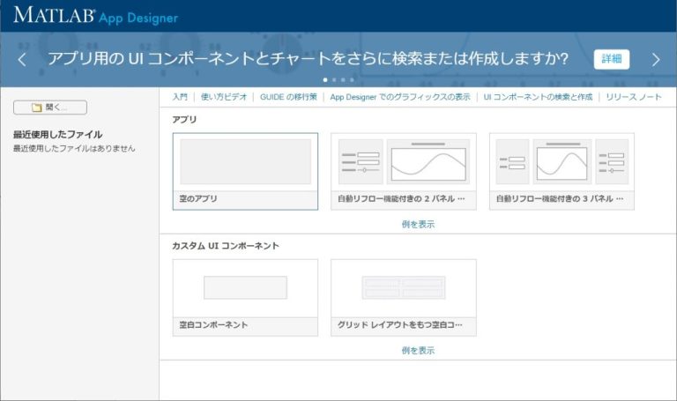Viewport: 677px width, 401px height.
Task: Select the 空のアプリ template thumbnail
Action: pos(245,163)
